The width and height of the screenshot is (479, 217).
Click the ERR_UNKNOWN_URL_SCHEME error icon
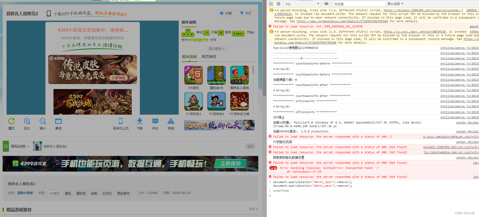[x=270, y=26]
